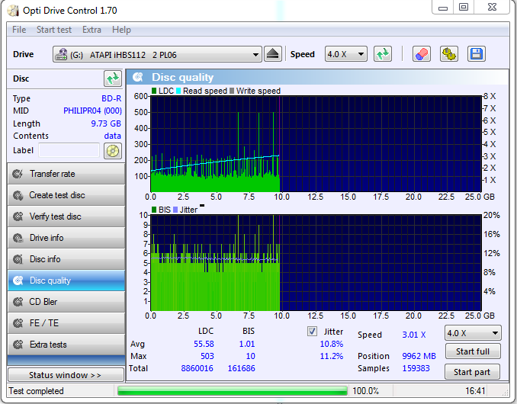The width and height of the screenshot is (517, 404).
Task: Click the BIS/Jitter graph area
Action: (x=316, y=263)
